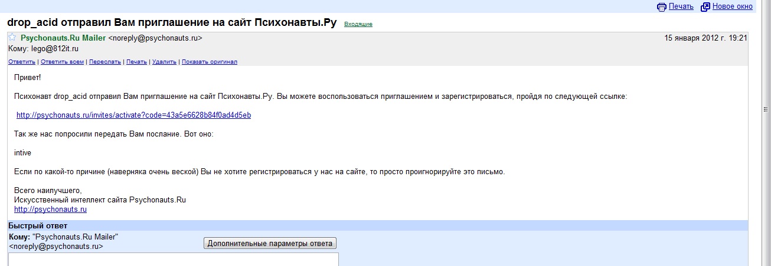
Task: Click the greeting text Привет!
Action: pos(28,78)
